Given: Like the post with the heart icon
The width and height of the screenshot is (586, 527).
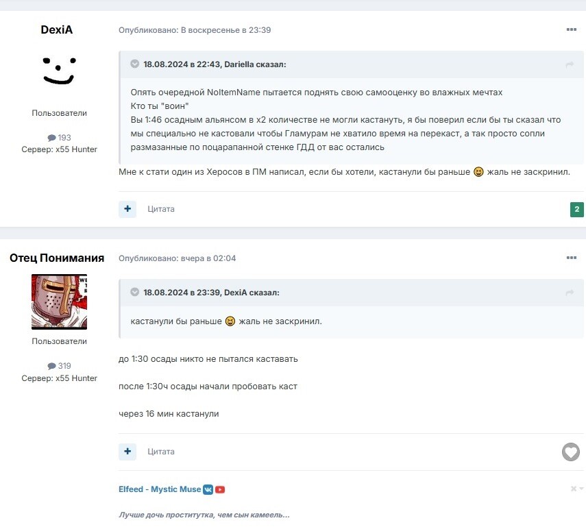Looking at the screenshot, I should point(571,452).
